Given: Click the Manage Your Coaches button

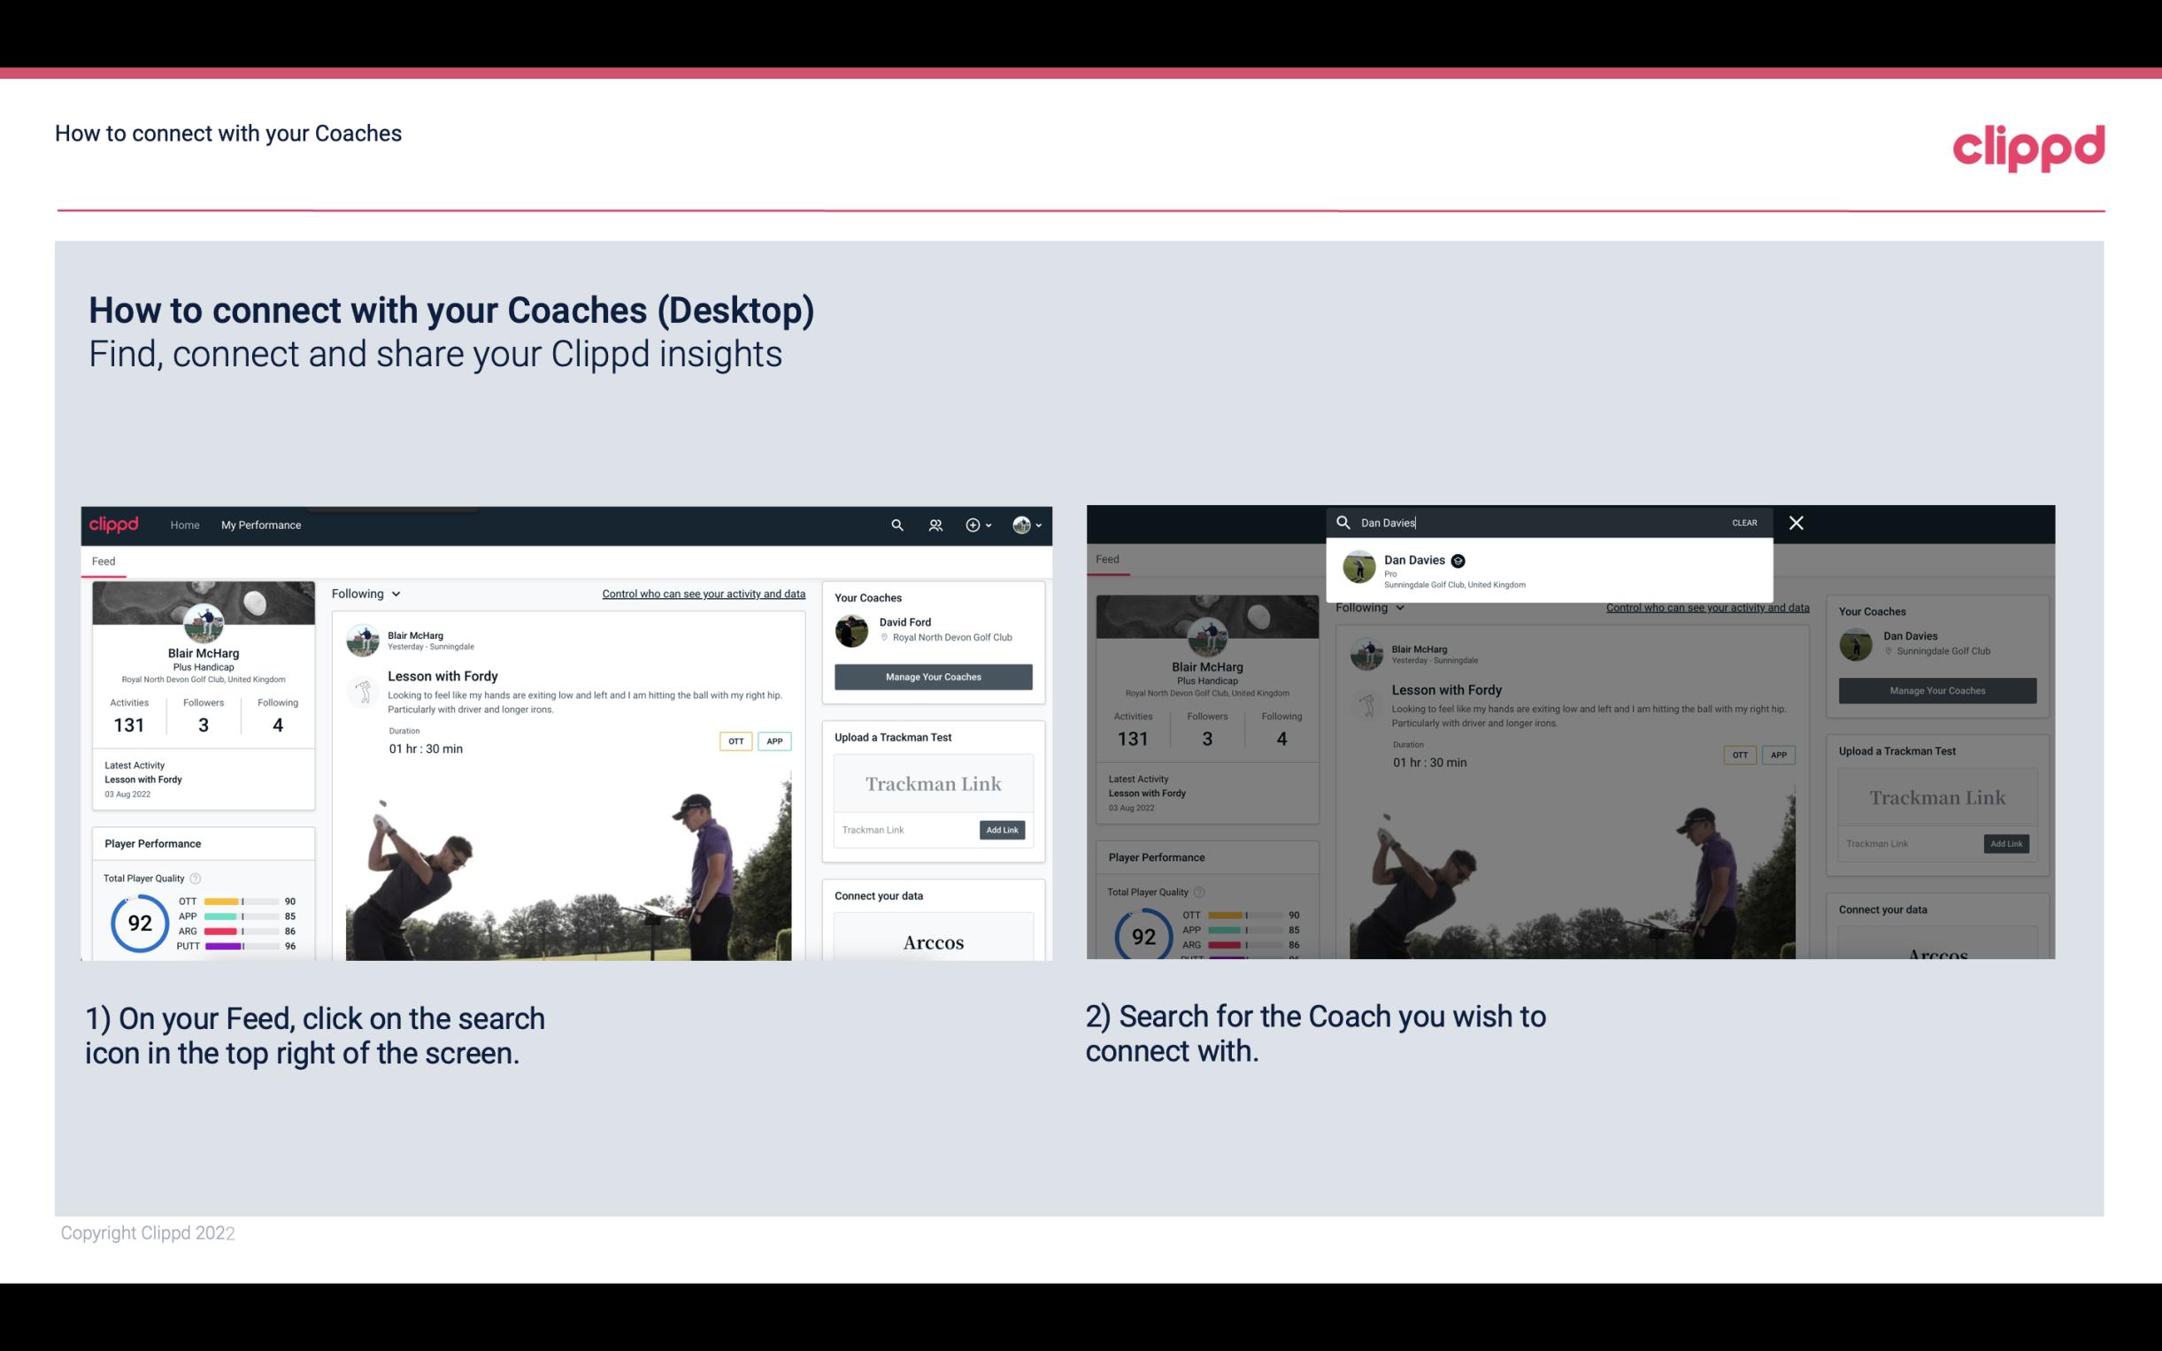Looking at the screenshot, I should (x=933, y=676).
